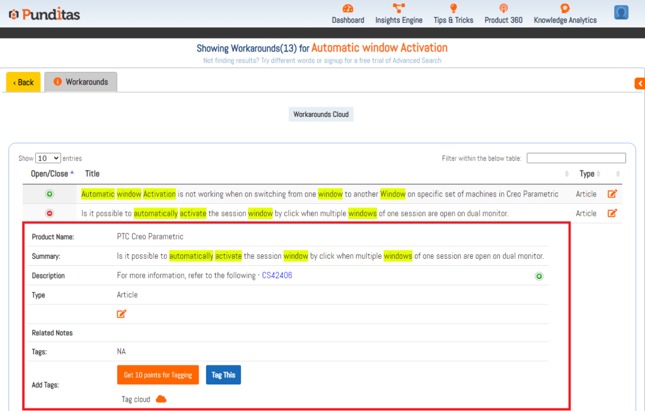Expand the Description with green plus icon

(539, 276)
